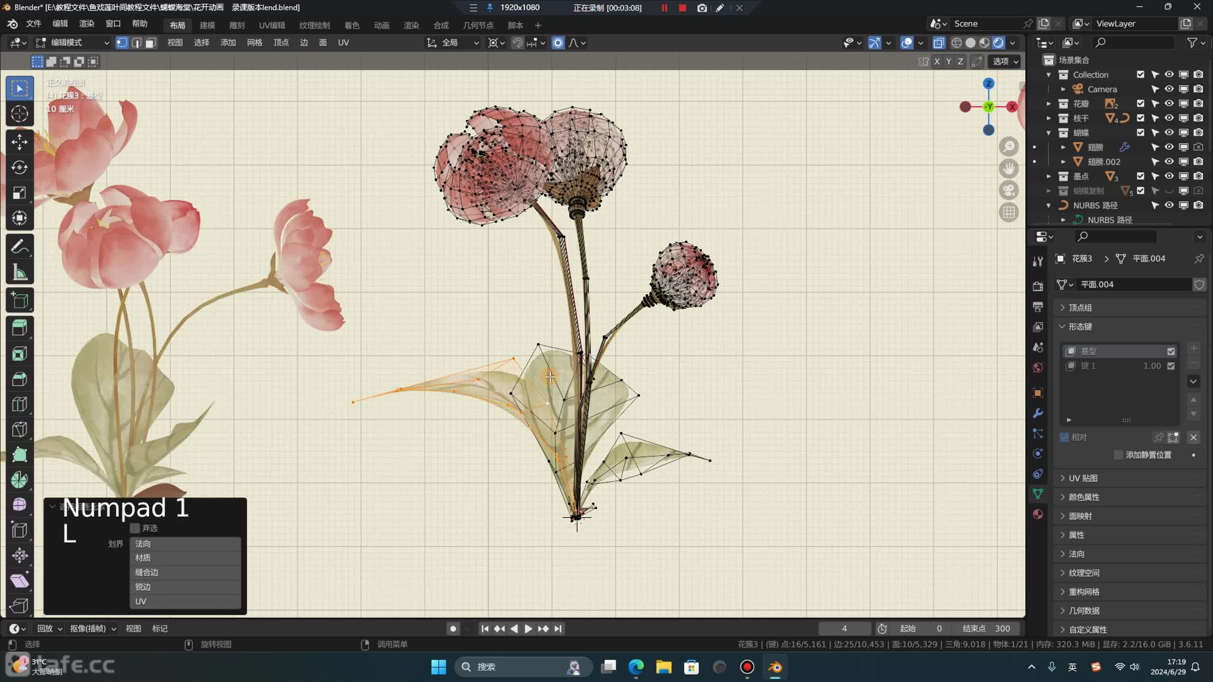Select the Inset Faces tool
The height and width of the screenshot is (682, 1213).
(x=19, y=353)
